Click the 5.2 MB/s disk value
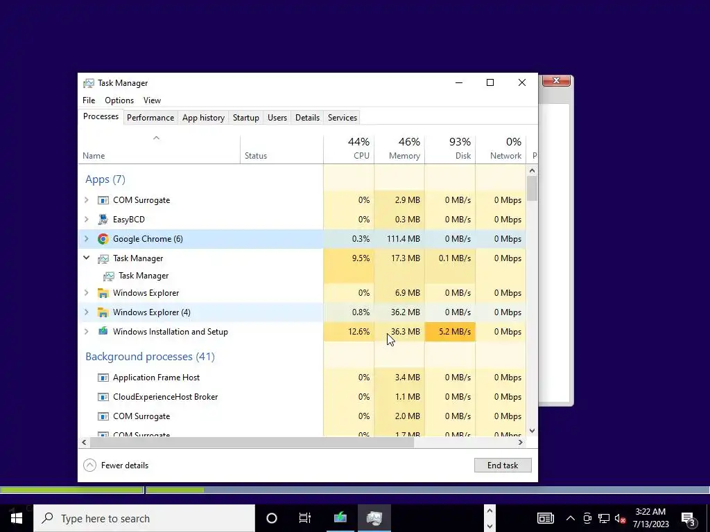Image resolution: width=710 pixels, height=532 pixels. [455, 332]
